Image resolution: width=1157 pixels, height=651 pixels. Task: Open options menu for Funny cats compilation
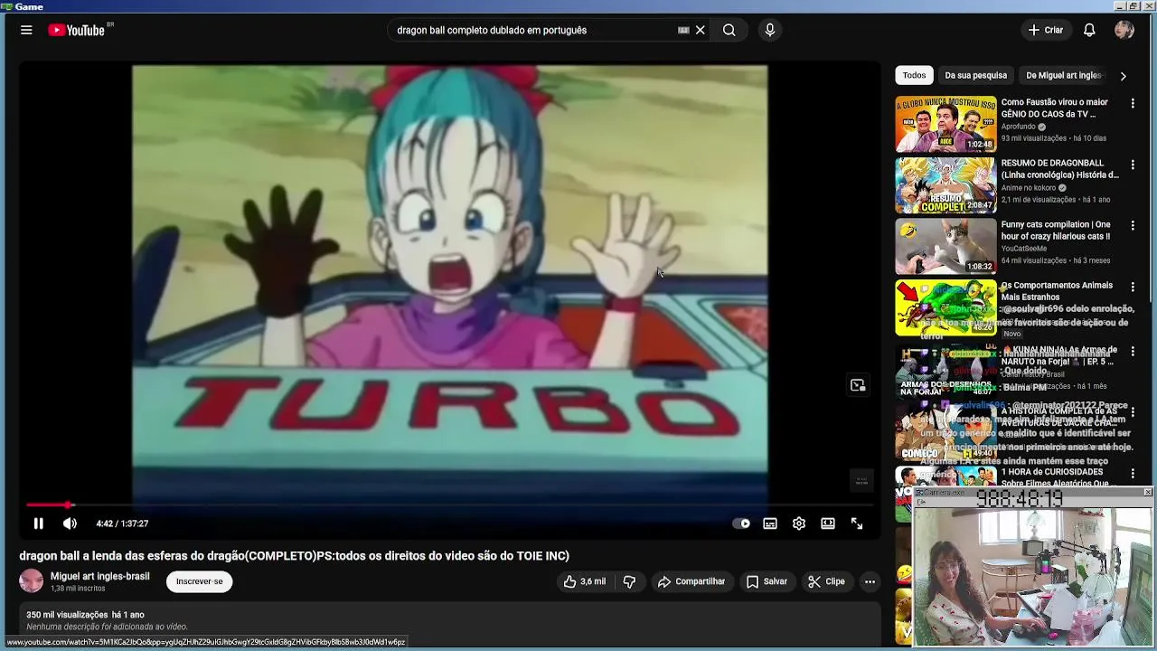pos(1133,225)
